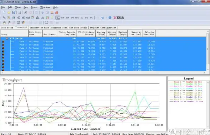The height and width of the screenshot is (135, 210).
Task: Select the Pair 5 legend entry
Action: [186, 91]
